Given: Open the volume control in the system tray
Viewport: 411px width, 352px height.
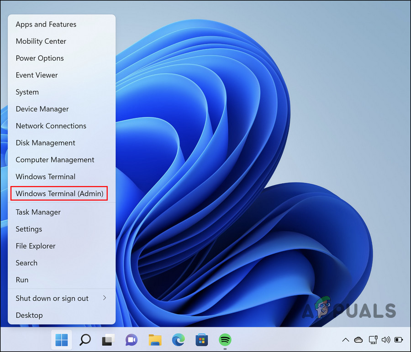Looking at the screenshot, I should 386,340.
